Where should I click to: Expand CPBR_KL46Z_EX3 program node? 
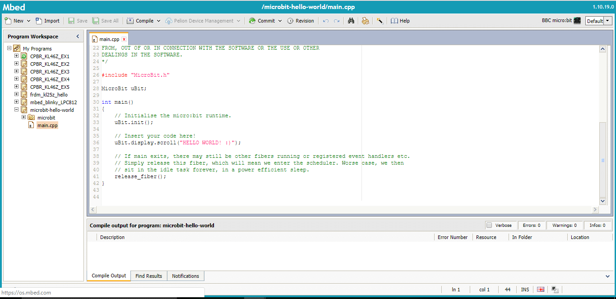click(17, 71)
